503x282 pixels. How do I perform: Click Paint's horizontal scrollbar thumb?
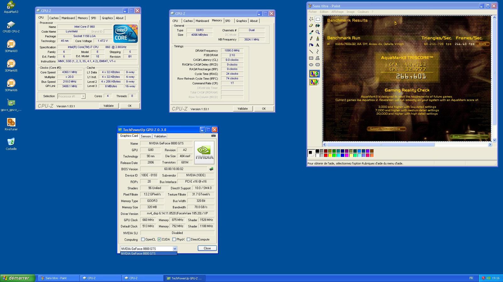(x=381, y=145)
